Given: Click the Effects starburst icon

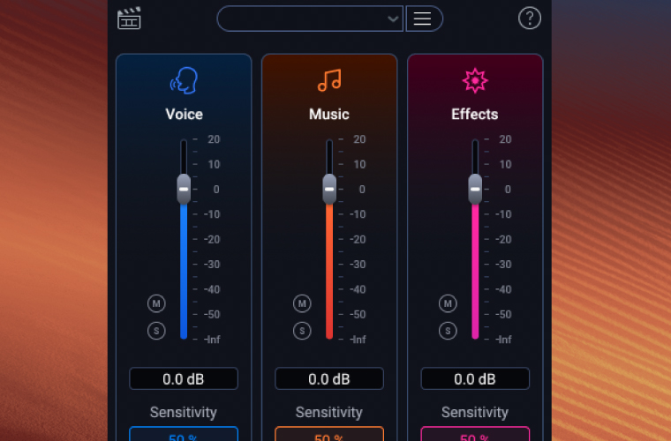Looking at the screenshot, I should tap(475, 81).
